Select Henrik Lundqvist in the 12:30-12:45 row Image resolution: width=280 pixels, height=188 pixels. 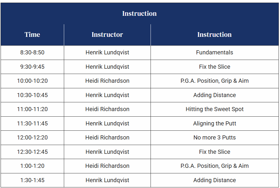[x=107, y=152]
